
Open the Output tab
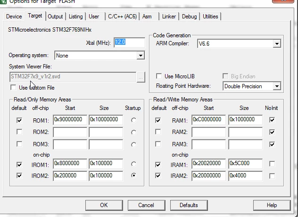click(x=55, y=17)
